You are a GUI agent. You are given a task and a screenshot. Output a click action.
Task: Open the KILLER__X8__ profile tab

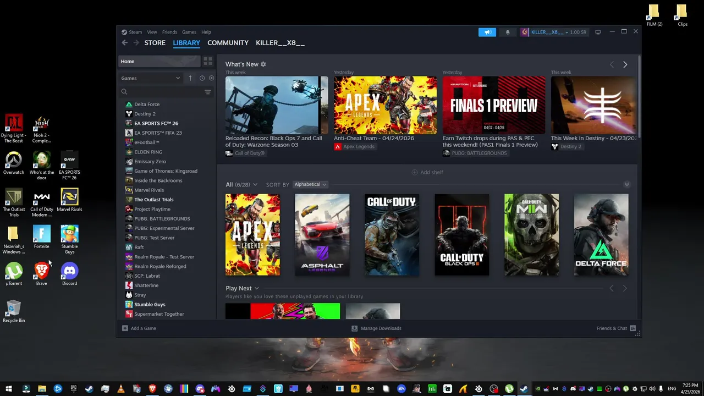280,43
